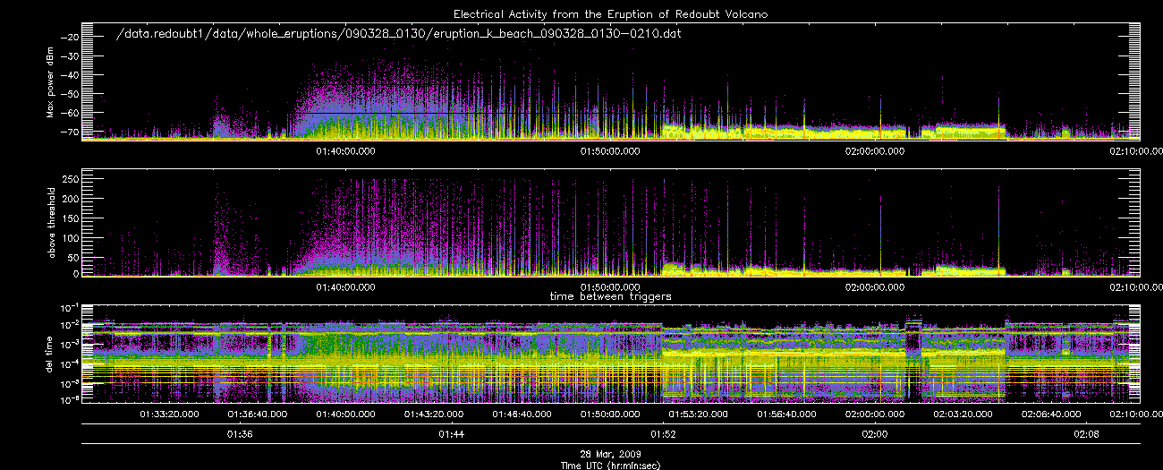Click the 02:06:40.000 time tick label
This screenshot has height=470, width=1163.
(x=1052, y=414)
